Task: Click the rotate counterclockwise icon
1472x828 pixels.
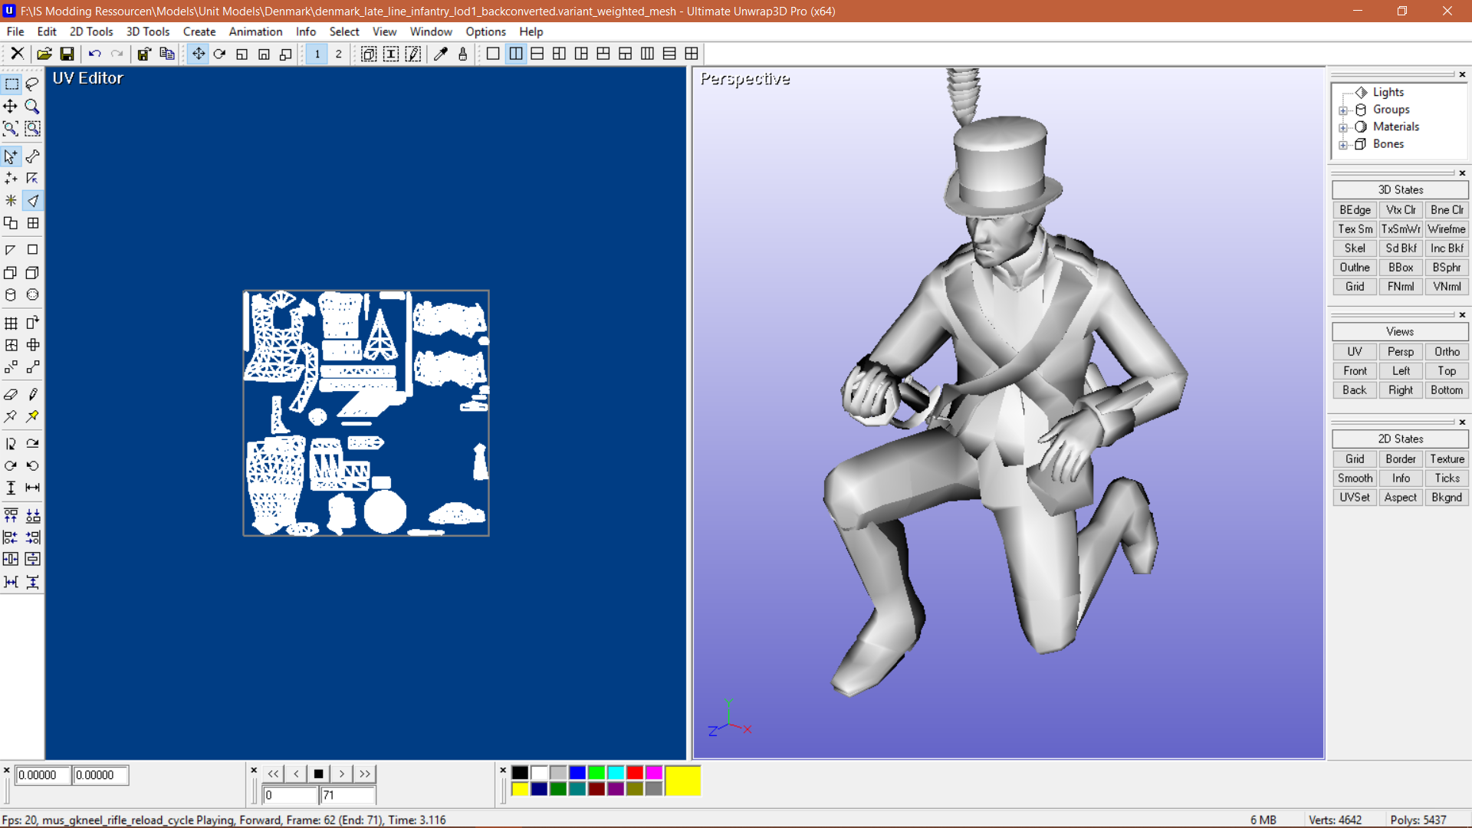Action: (x=32, y=465)
